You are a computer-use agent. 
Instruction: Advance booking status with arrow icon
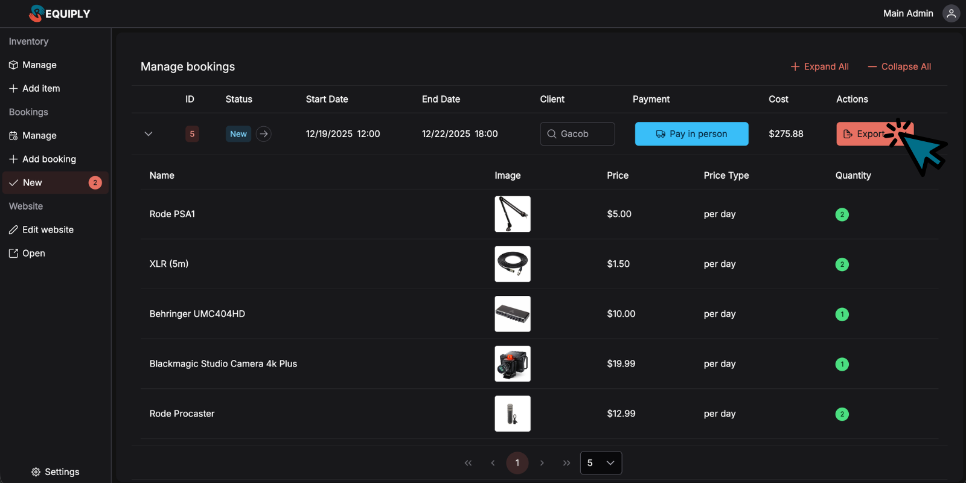(264, 134)
